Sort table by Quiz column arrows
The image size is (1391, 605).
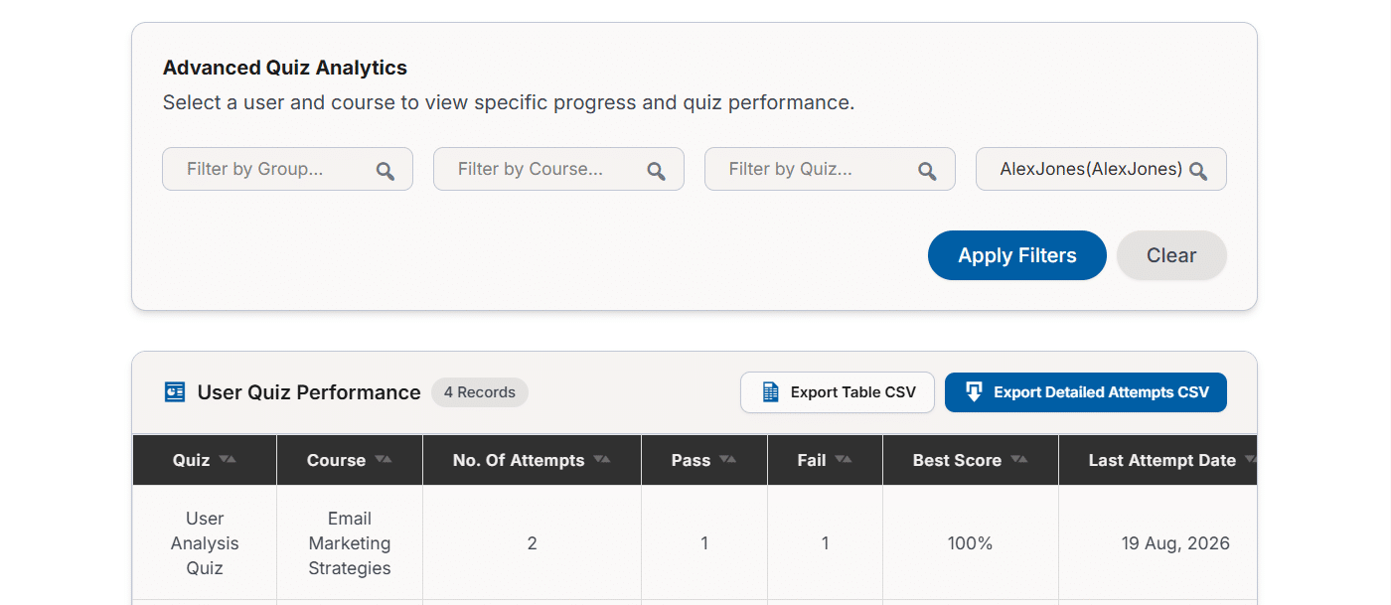point(228,459)
